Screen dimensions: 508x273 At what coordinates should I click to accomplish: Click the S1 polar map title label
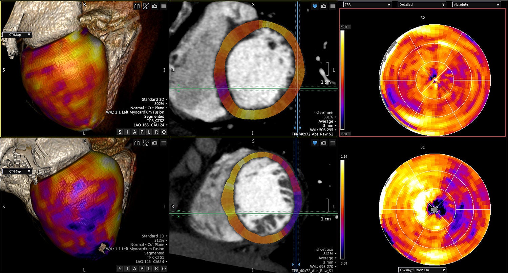click(x=422, y=147)
